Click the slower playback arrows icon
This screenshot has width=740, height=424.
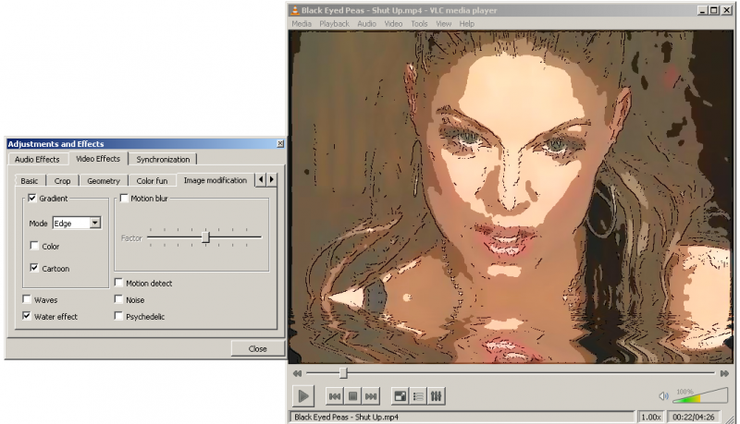(297, 373)
